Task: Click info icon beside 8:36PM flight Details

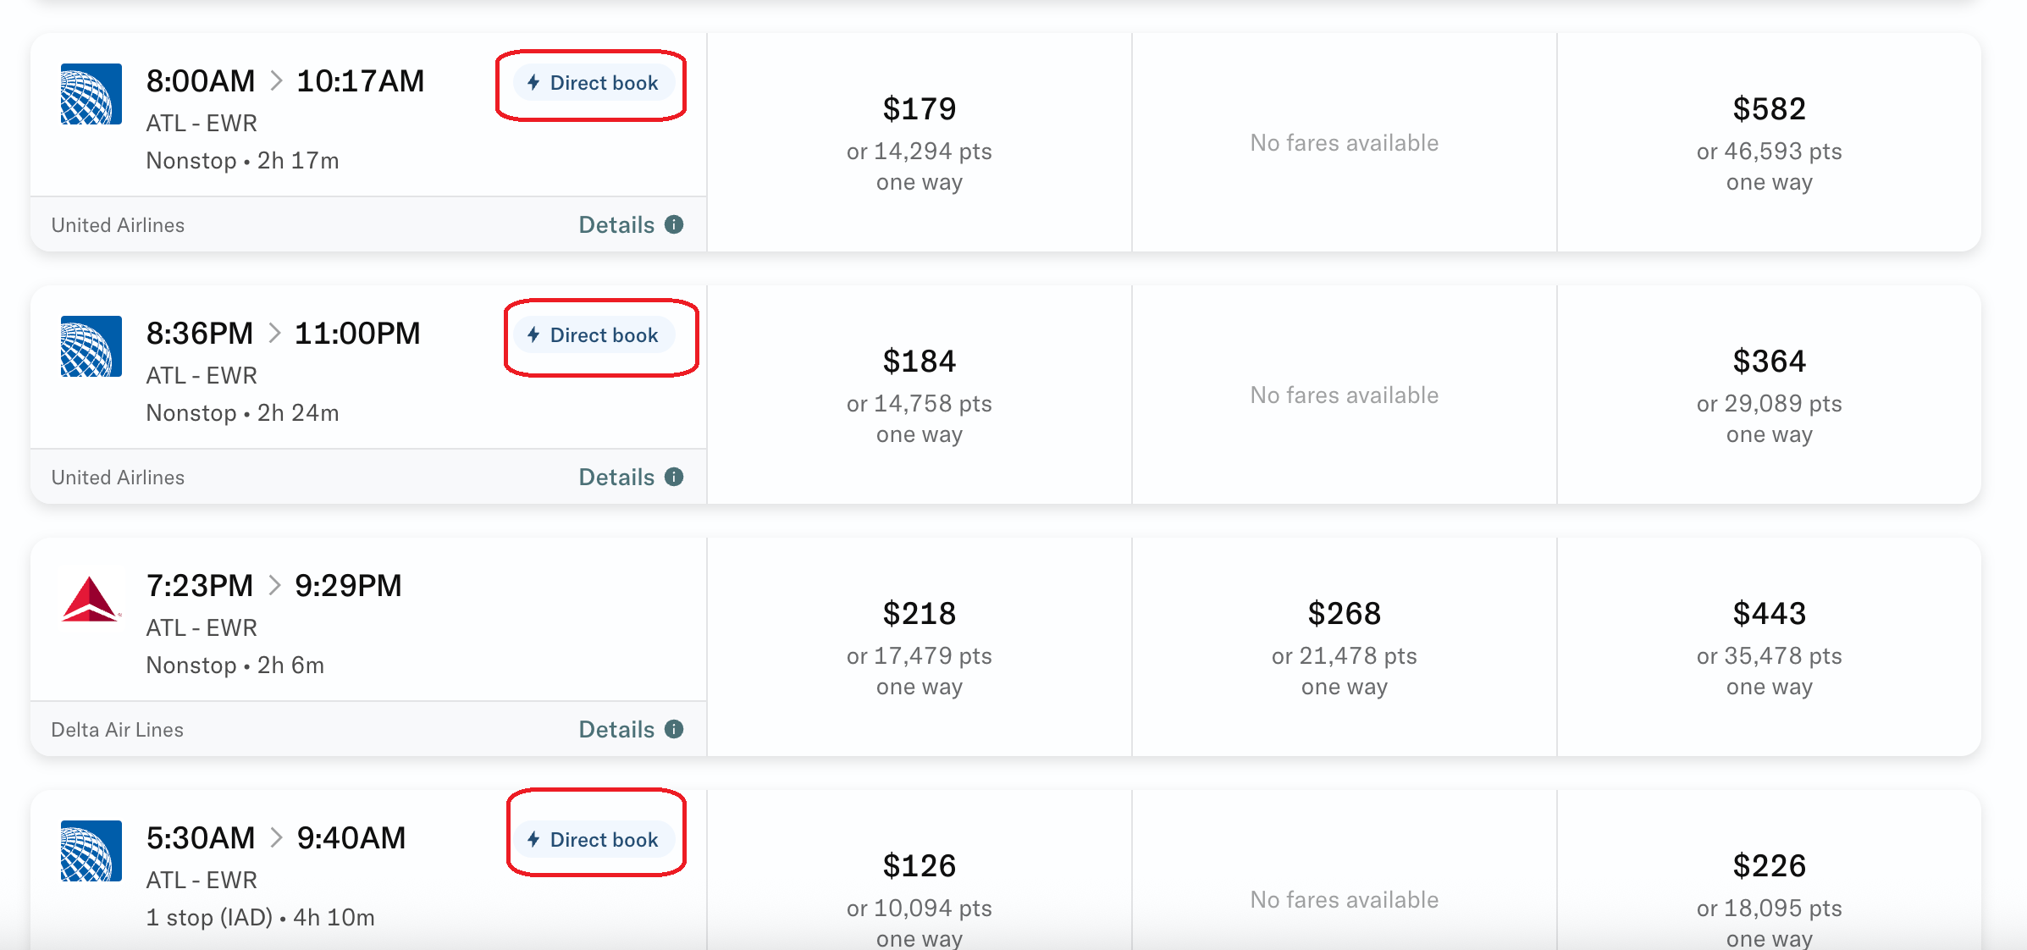Action: [674, 477]
